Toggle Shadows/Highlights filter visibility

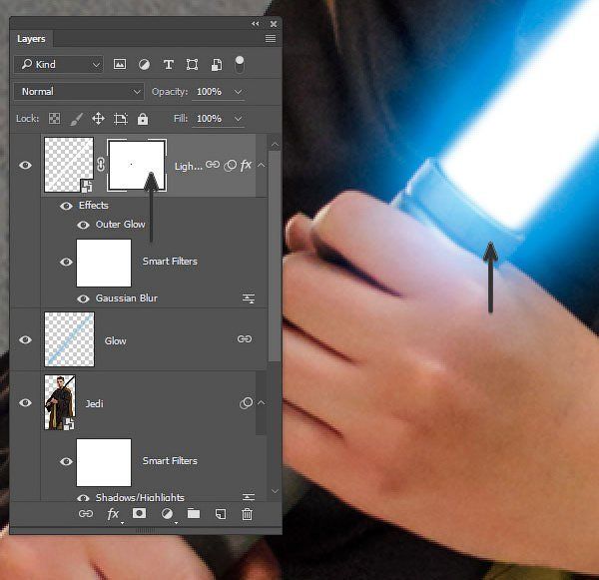83,498
